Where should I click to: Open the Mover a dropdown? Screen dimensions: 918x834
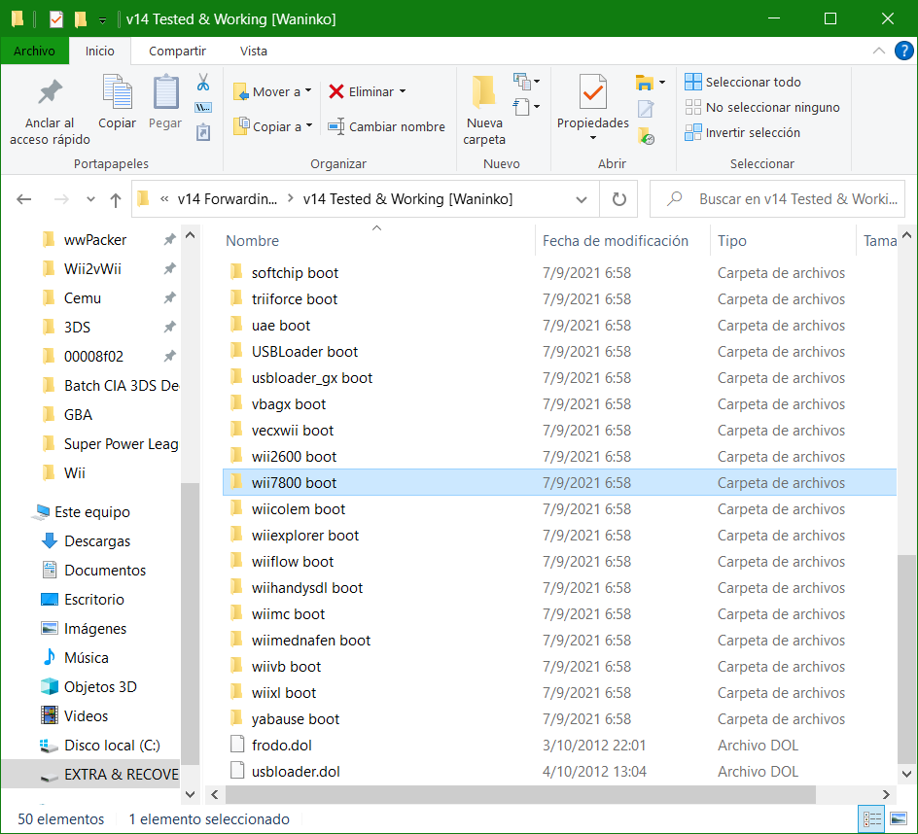tap(271, 91)
